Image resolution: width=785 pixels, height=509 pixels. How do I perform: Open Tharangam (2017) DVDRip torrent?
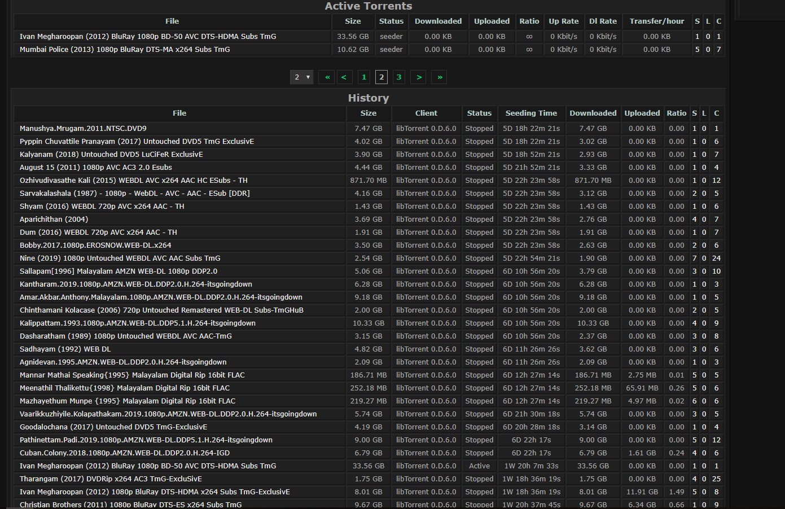tap(111, 479)
